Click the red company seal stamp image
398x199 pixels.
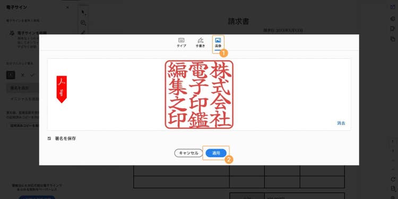pos(199,94)
